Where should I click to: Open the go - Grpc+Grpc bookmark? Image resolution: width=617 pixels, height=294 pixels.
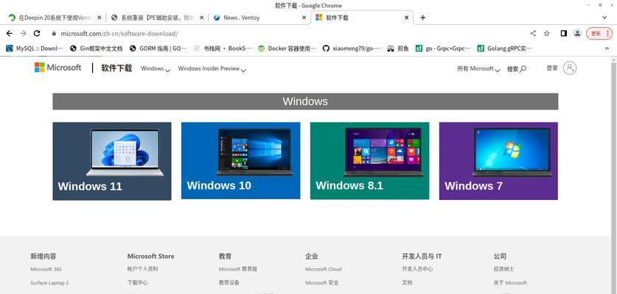(443, 49)
